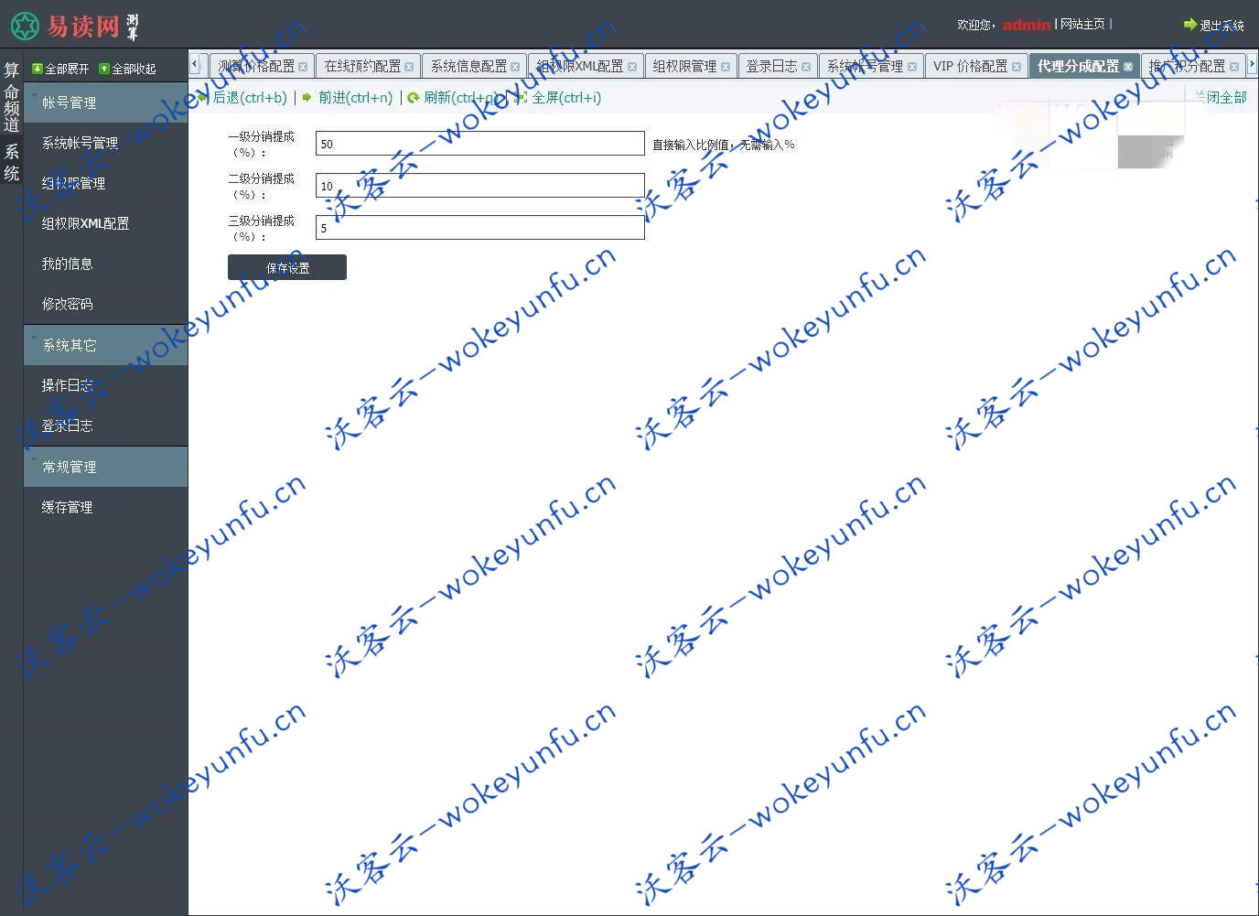Click the green logout arrow icon
Image resolution: width=1259 pixels, height=916 pixels.
[1190, 25]
